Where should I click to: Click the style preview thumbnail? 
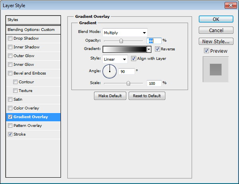coord(215,69)
